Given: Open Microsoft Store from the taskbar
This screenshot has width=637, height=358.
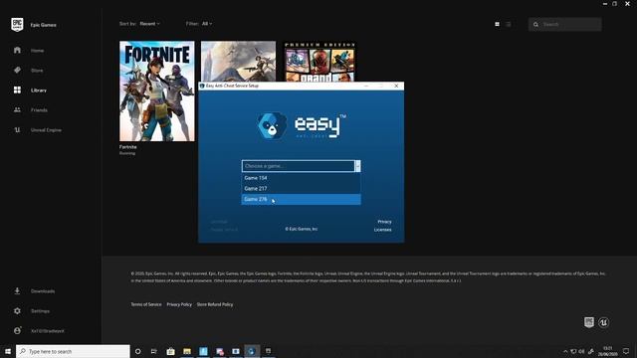Looking at the screenshot, I should [x=170, y=351].
